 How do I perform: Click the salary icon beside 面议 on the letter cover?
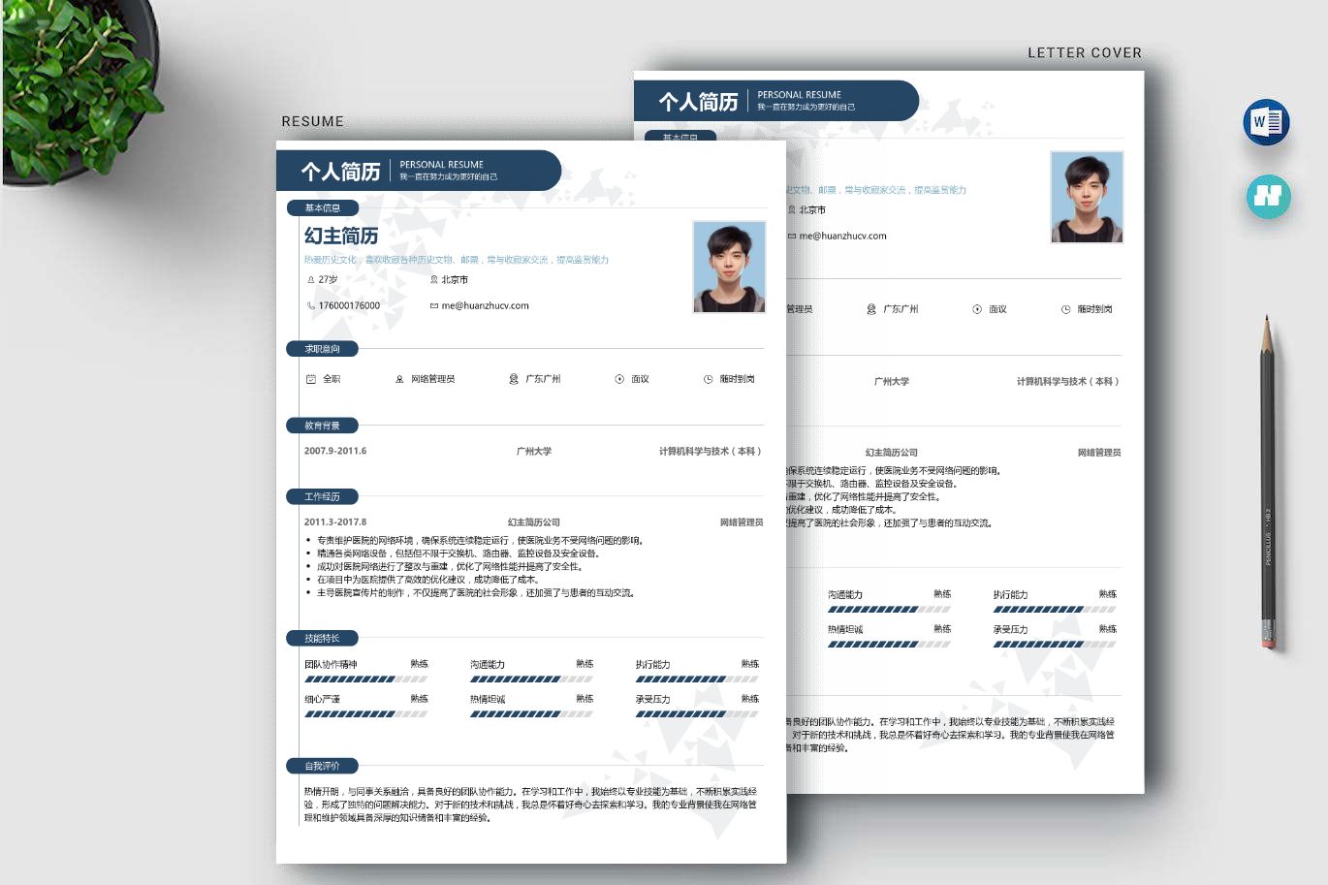(977, 309)
